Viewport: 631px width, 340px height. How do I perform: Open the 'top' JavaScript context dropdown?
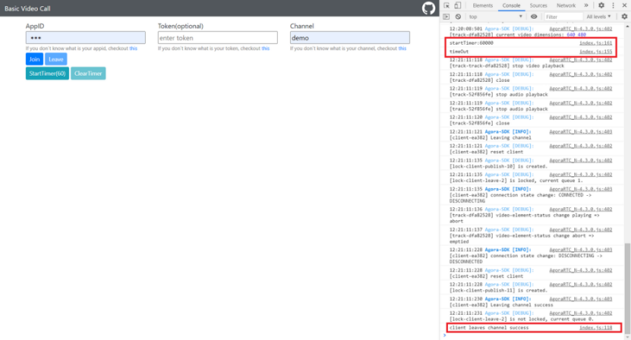click(495, 16)
